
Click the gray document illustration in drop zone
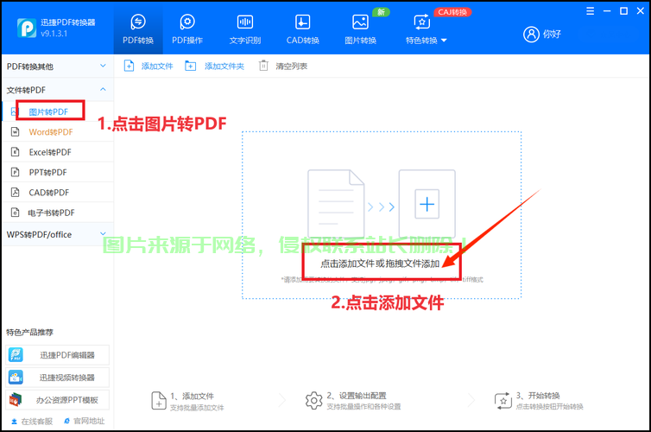click(336, 204)
